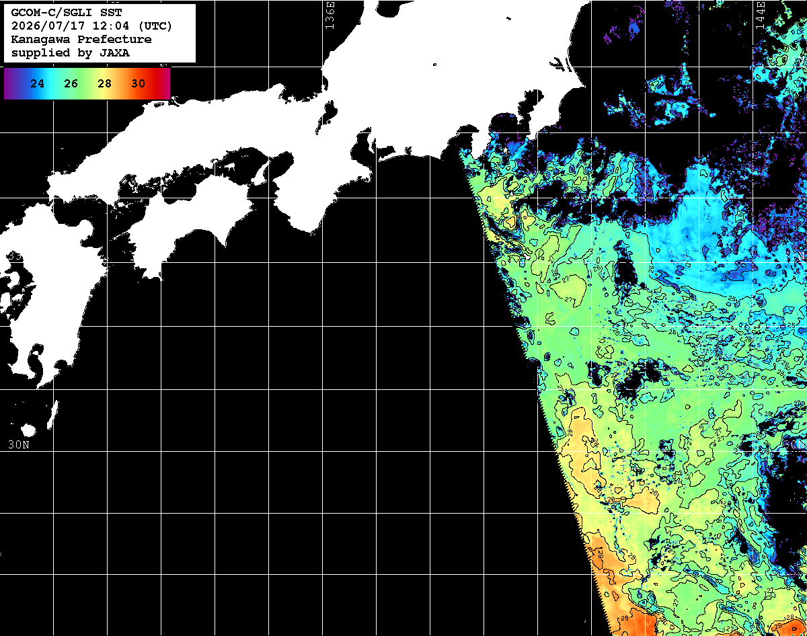
Task: Click the Kanagawa Prefecture label
Action: pos(81,40)
